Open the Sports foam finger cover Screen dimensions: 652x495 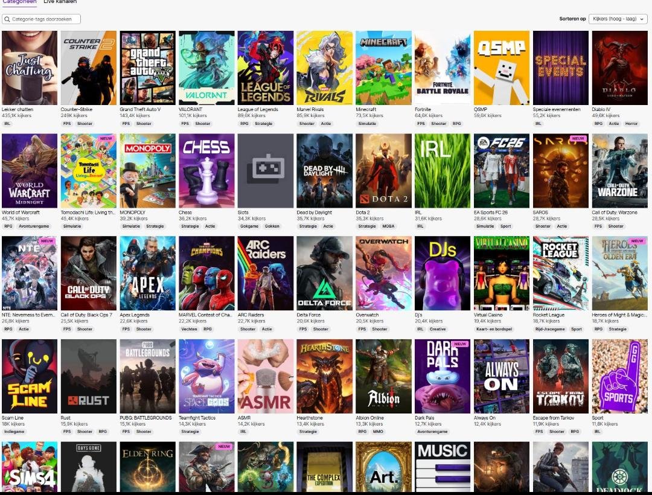pos(620,376)
